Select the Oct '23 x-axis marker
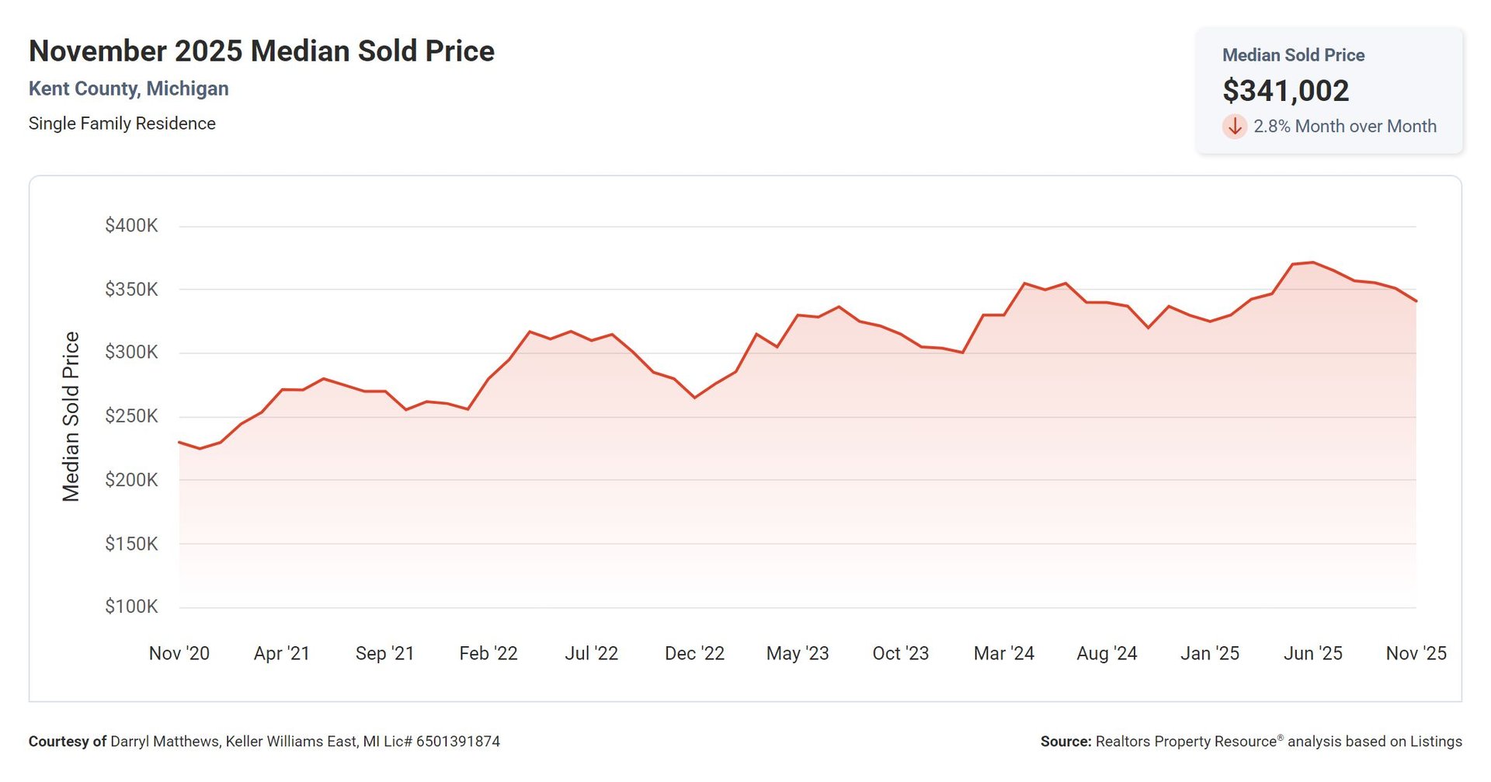 click(x=901, y=653)
